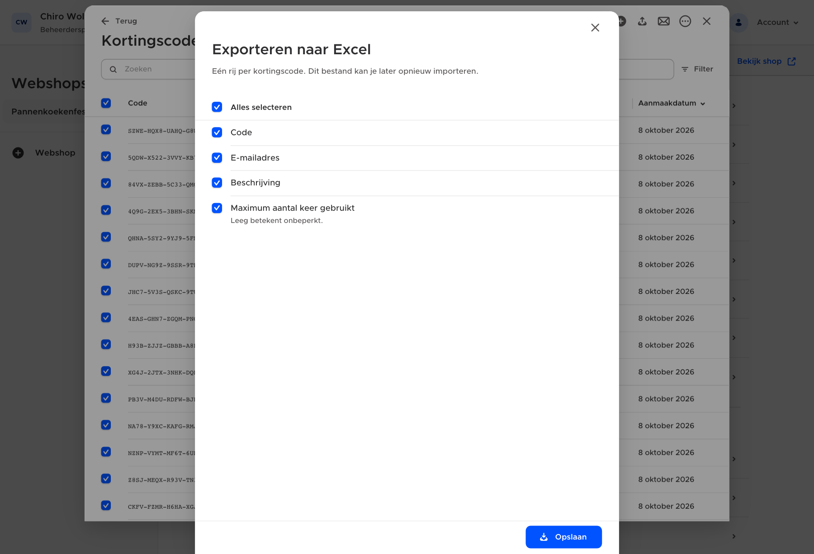Click the upload/export icon in header
The image size is (814, 554).
pos(642,21)
